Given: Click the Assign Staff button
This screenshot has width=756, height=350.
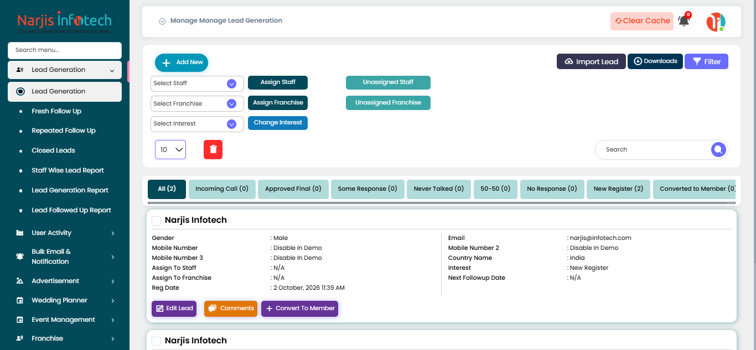Looking at the screenshot, I should click(x=278, y=82).
